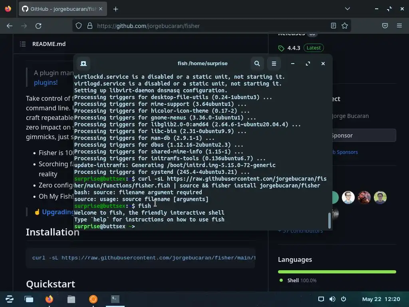The image size is (409, 307).
Task: Click the new terminal tab icon
Action: click(83, 64)
